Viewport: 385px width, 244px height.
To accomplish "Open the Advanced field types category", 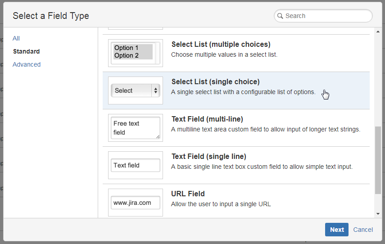I will point(27,64).
